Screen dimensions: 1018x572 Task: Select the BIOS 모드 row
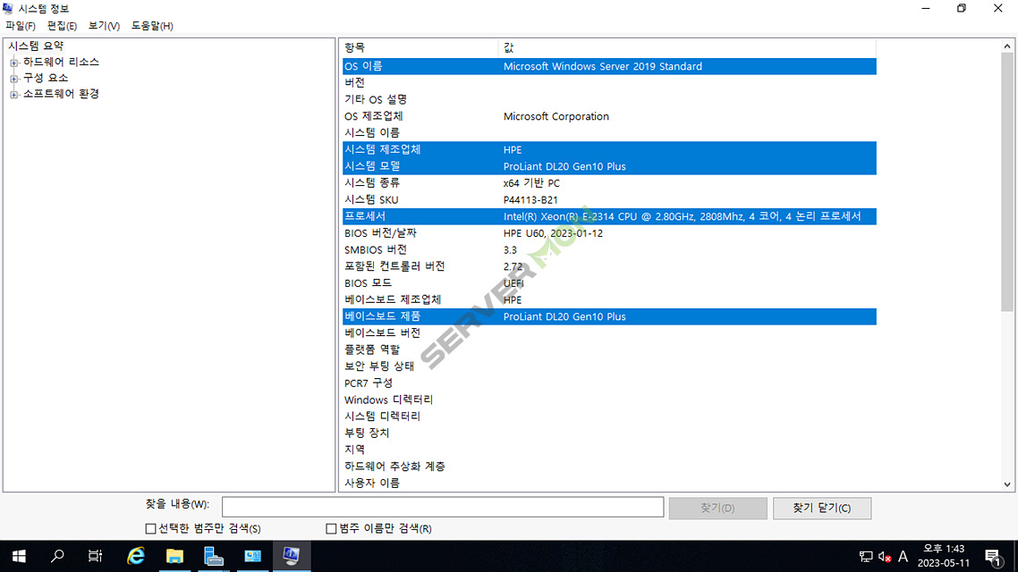609,283
